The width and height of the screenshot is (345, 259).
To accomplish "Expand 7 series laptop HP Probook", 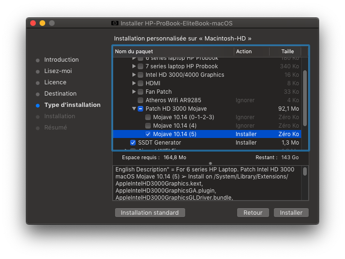I will 134,66.
